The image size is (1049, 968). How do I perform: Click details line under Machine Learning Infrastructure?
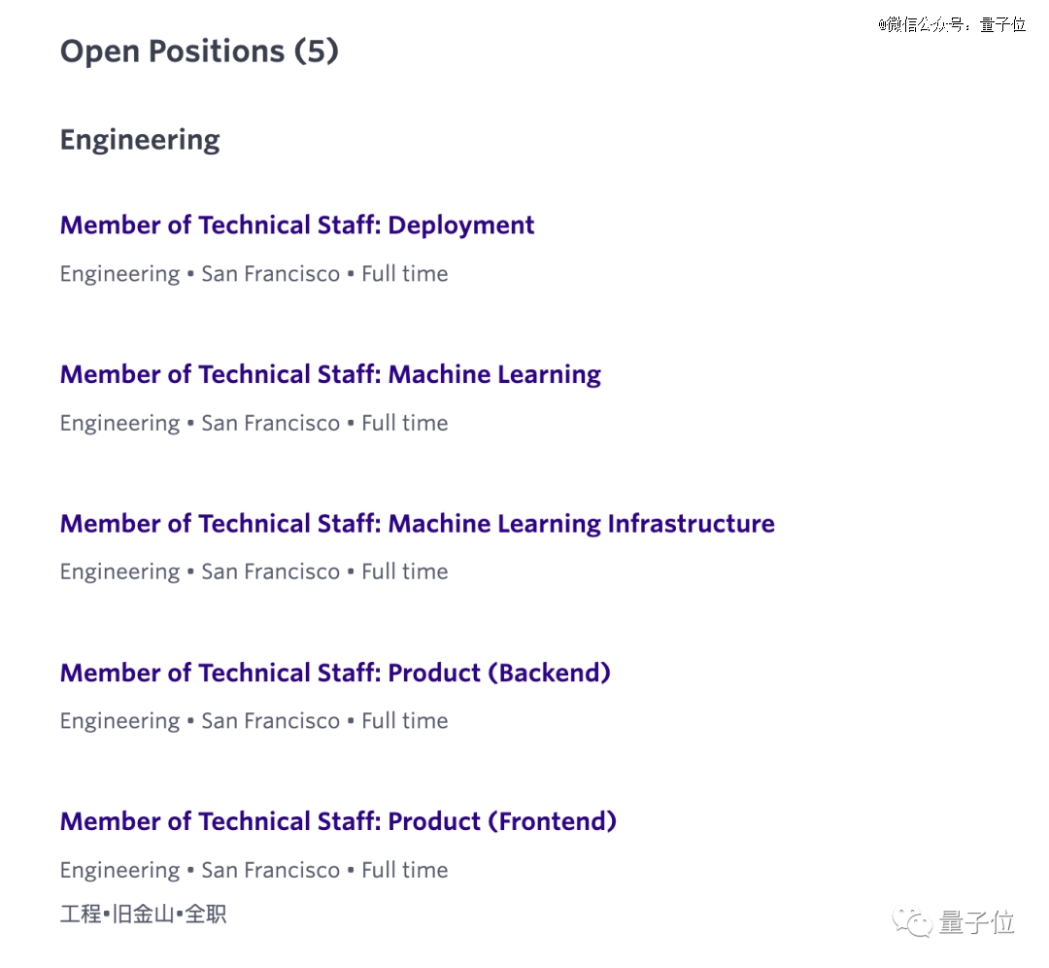pyautogui.click(x=254, y=572)
